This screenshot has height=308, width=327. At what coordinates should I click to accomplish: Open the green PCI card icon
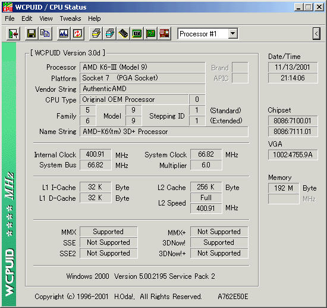(150, 33)
